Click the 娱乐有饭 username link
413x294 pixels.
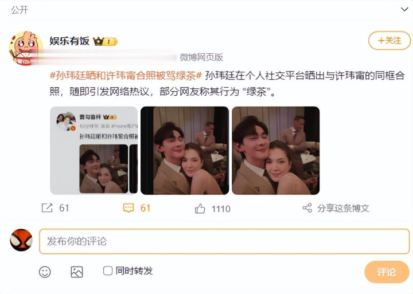coord(69,41)
